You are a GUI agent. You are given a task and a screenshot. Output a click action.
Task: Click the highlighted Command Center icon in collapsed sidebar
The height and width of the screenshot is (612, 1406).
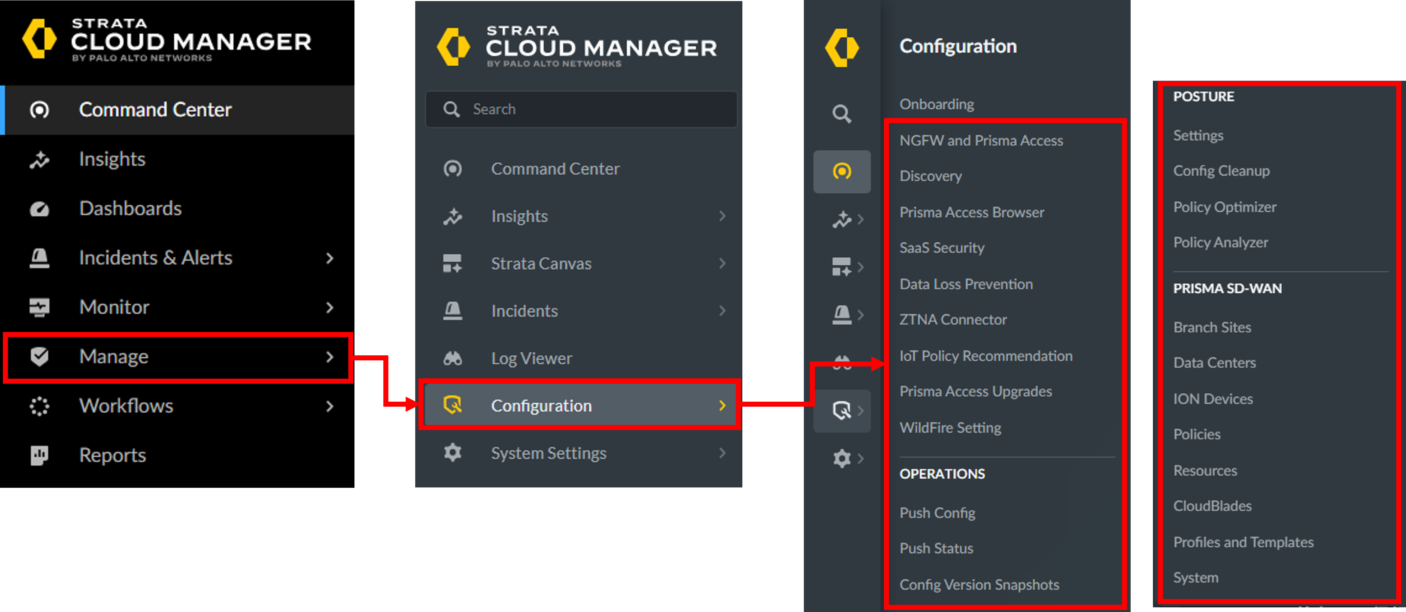(842, 172)
